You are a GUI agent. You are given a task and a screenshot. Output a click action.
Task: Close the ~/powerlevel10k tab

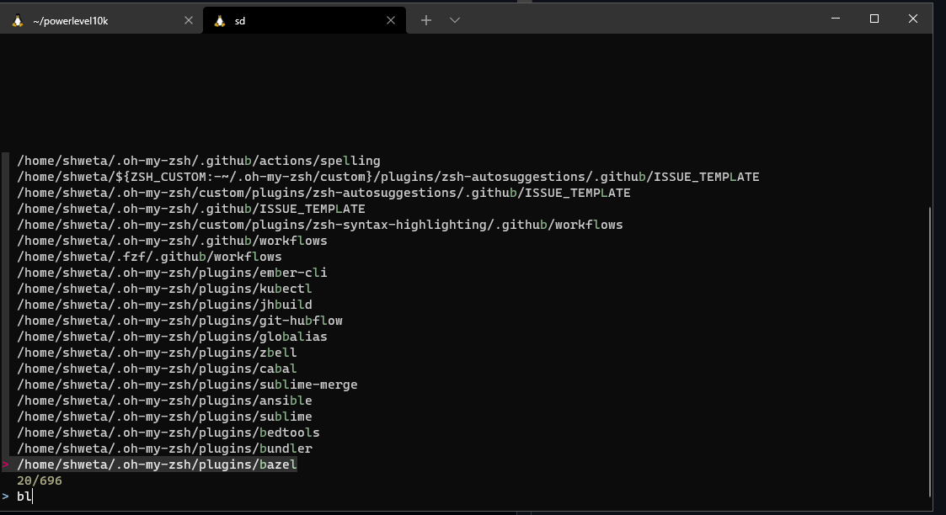pos(189,21)
